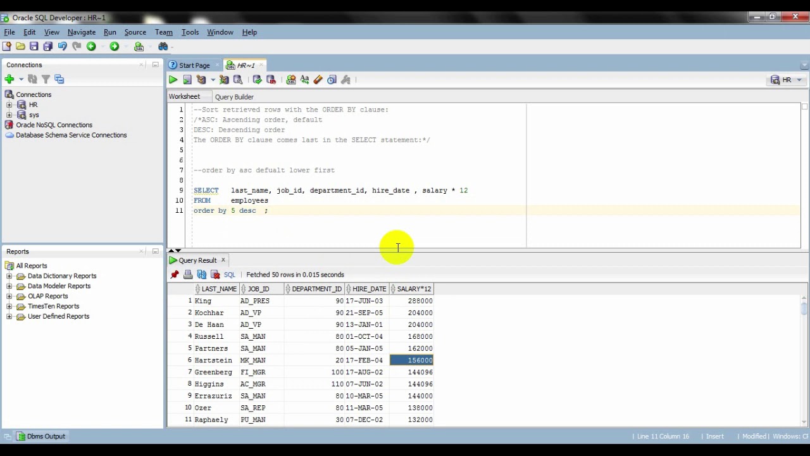The height and width of the screenshot is (456, 810).
Task: Click the Unshared SQL Worksheet icon
Action: point(291,80)
